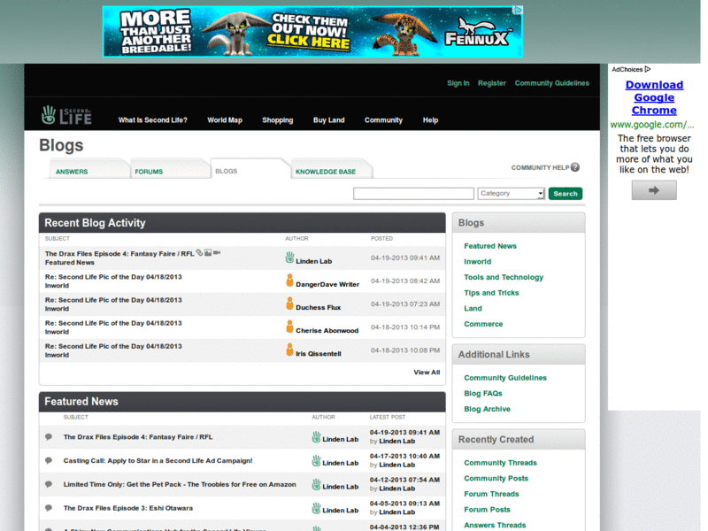Screen dimensions: 708x531
Task: Switch to the Answers tab
Action: [x=72, y=172]
